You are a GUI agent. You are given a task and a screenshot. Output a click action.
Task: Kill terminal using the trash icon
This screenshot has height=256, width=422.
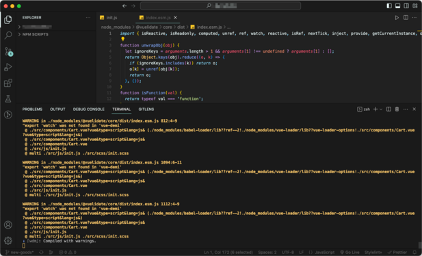click(397, 109)
